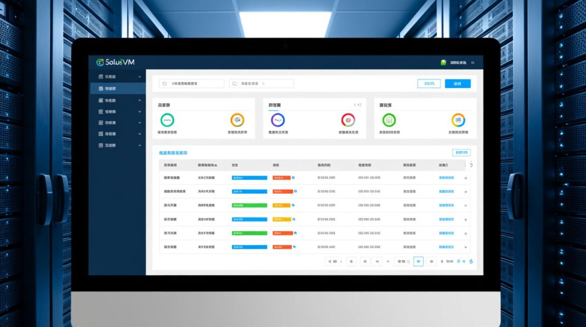Click the filter input field left of the search box
586x327 pixels.
(191, 84)
